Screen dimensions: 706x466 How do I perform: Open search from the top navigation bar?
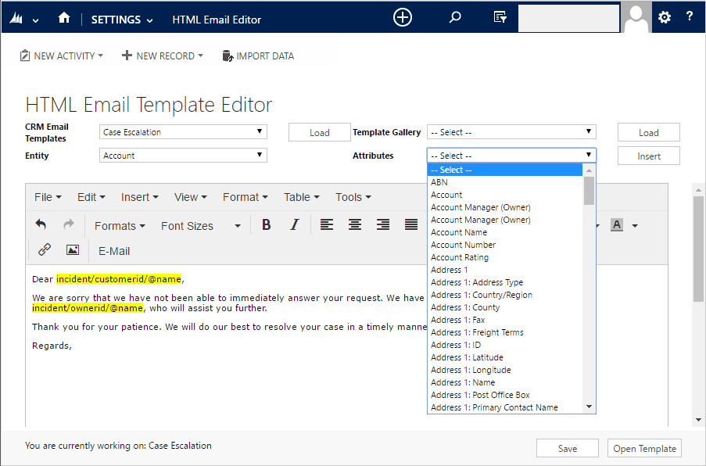coord(453,16)
